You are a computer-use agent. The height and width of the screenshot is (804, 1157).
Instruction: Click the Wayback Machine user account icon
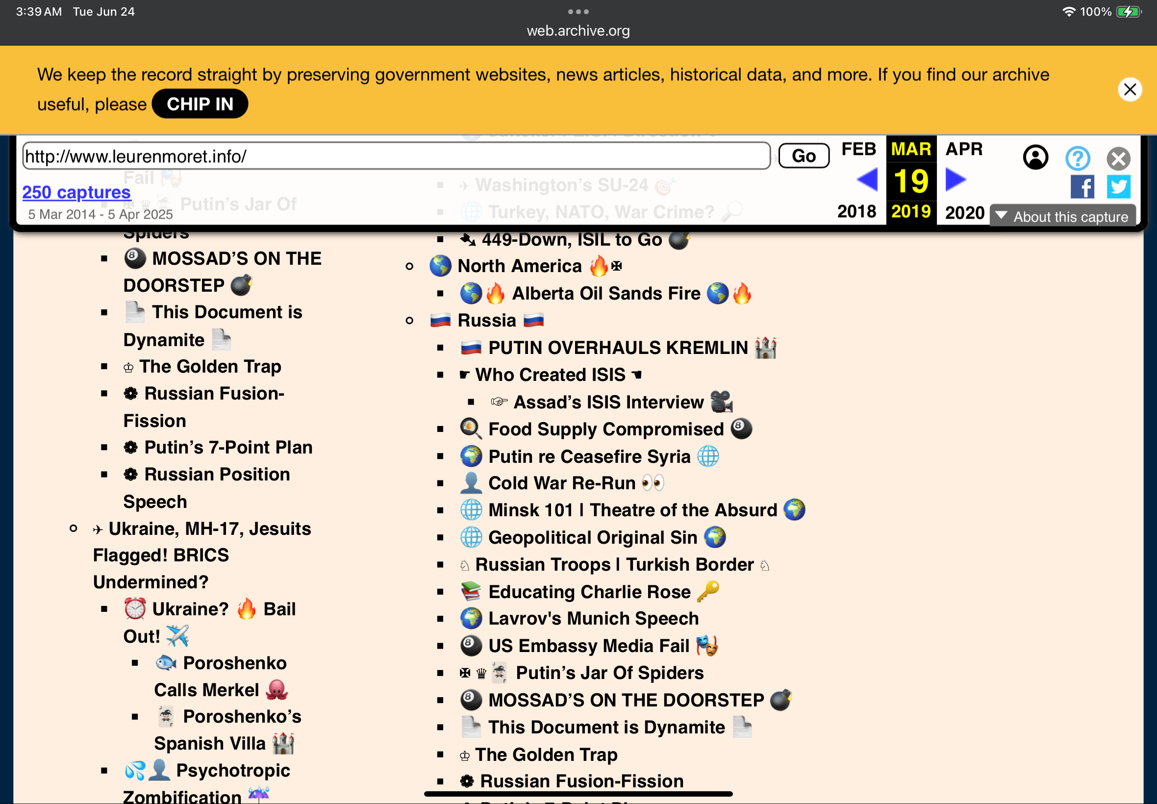click(1035, 158)
